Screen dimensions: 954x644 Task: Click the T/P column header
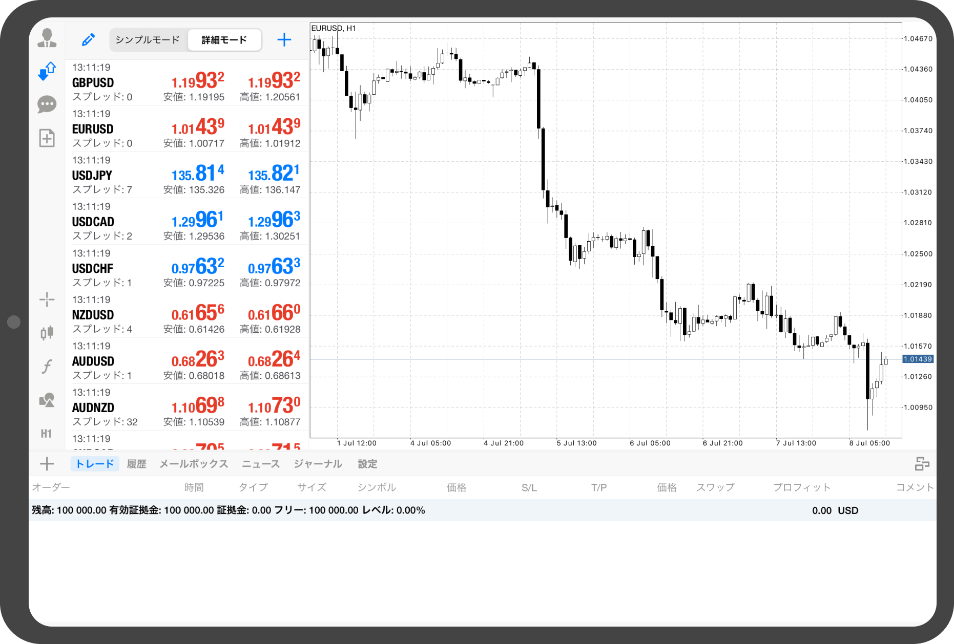click(599, 487)
